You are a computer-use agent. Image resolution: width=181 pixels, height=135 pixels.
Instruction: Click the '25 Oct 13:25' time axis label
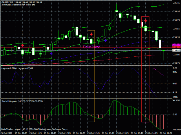coord(123,133)
